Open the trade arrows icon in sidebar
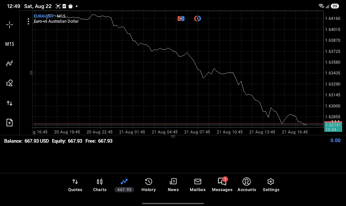This screenshot has height=206, width=346. click(10, 103)
